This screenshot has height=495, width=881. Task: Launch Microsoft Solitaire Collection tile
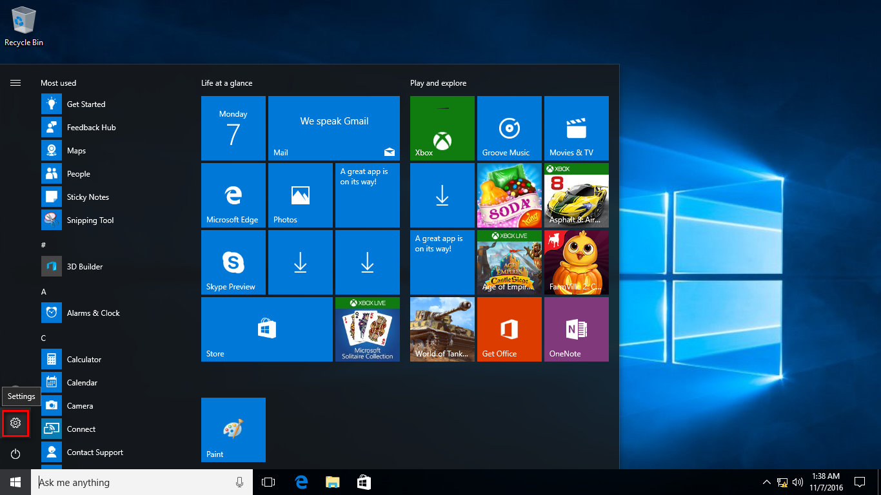368,329
